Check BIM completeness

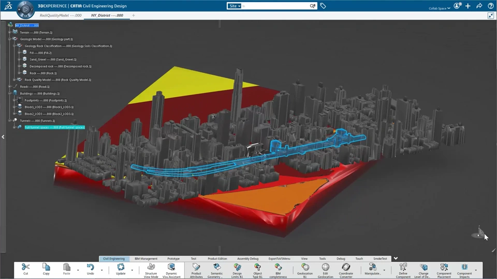point(278,267)
